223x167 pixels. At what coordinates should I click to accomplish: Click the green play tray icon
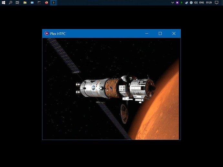(182, 3)
